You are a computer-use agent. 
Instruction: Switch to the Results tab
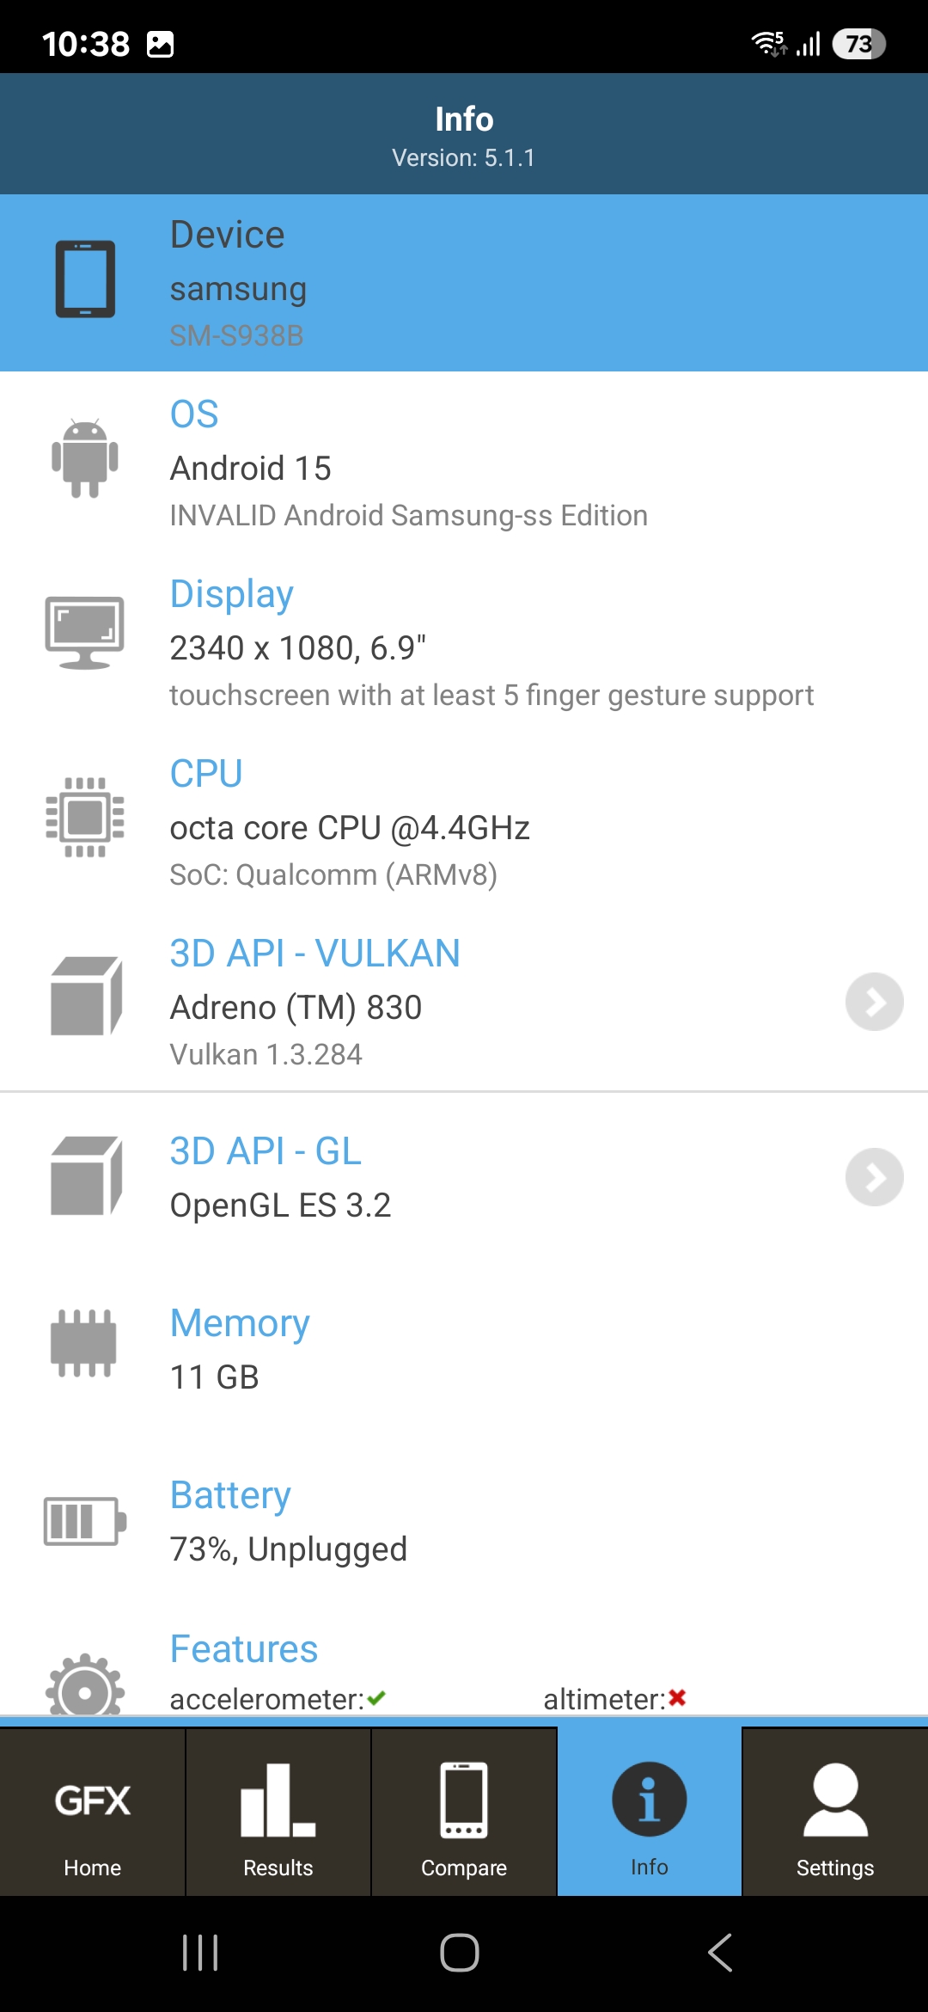tap(278, 1813)
